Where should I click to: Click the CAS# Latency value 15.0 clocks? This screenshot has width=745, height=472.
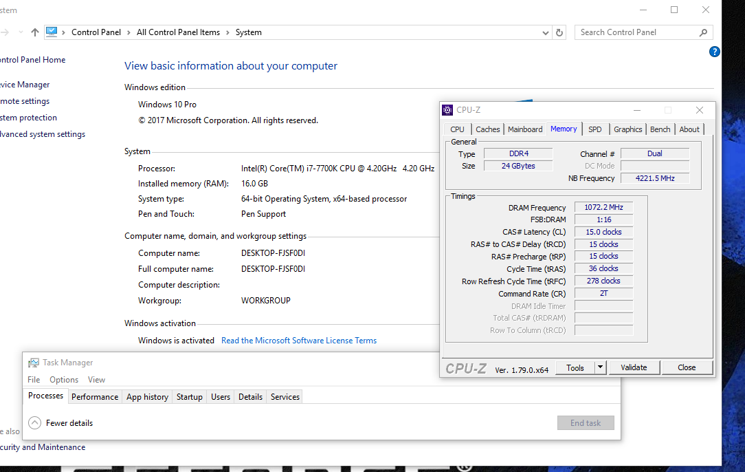(x=603, y=232)
